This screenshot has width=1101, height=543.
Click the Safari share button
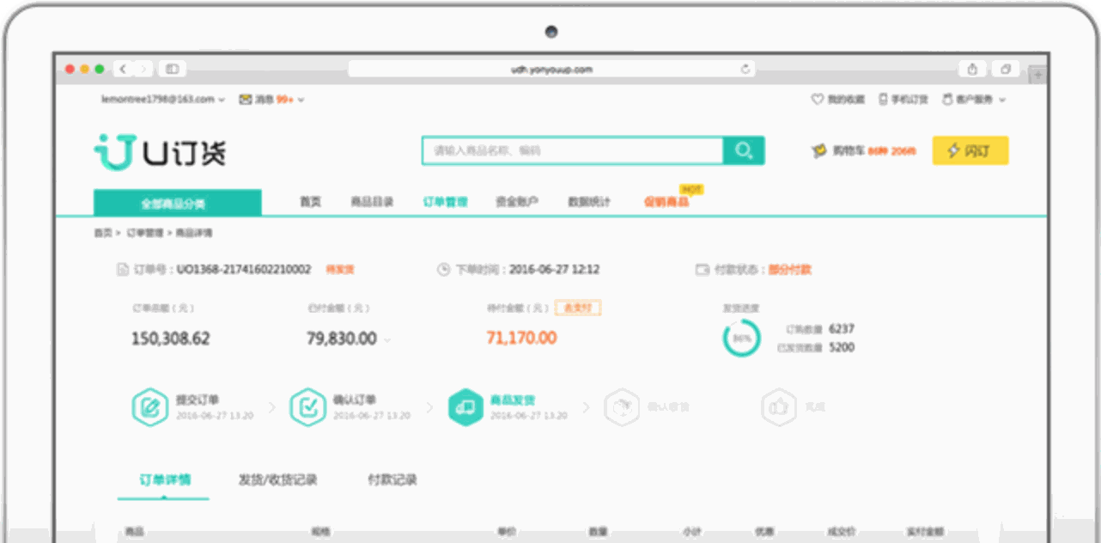pos(972,69)
